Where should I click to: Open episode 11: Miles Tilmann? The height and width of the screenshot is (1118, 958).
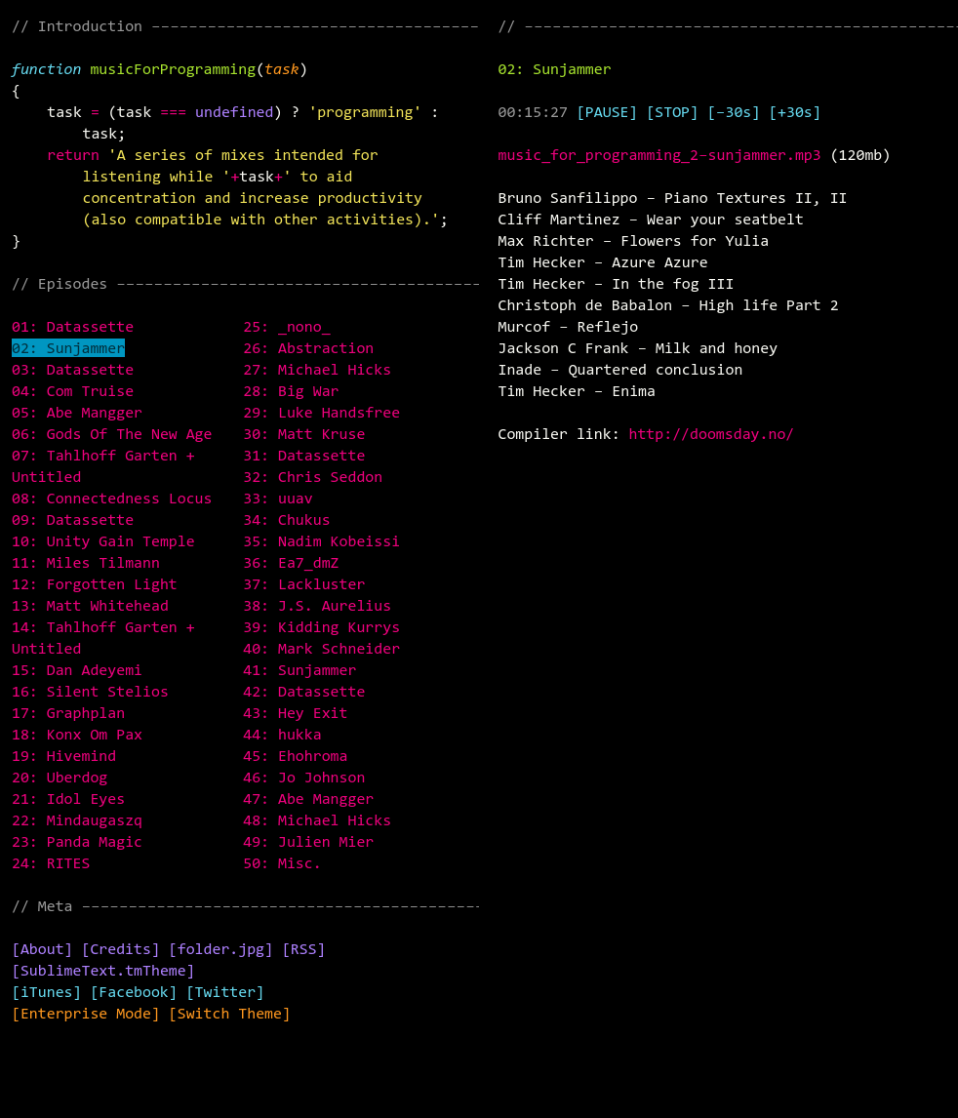click(86, 563)
